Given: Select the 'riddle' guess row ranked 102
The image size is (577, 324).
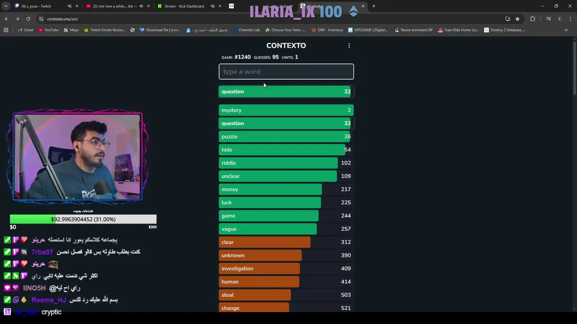Looking at the screenshot, I should [286, 163].
